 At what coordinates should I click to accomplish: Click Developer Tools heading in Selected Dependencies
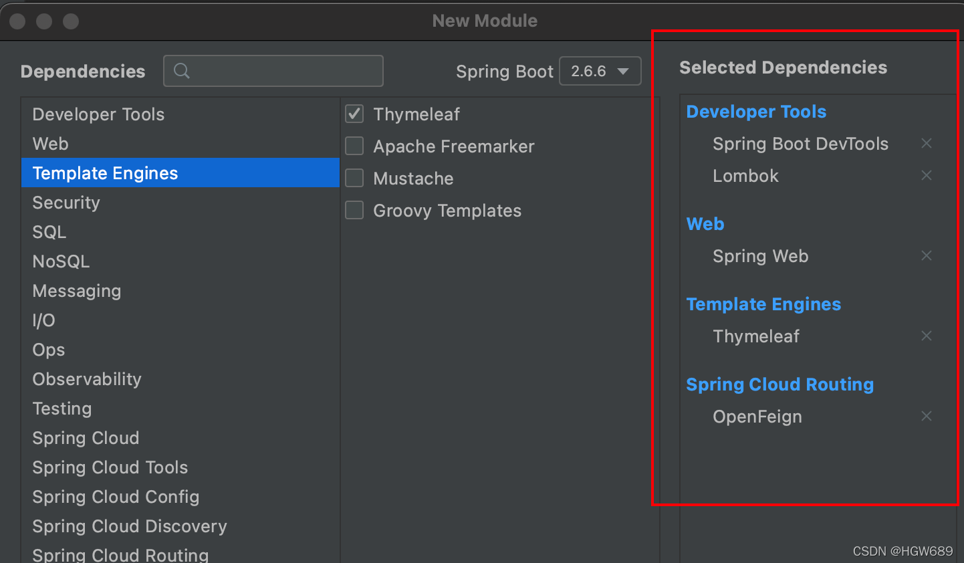click(756, 112)
